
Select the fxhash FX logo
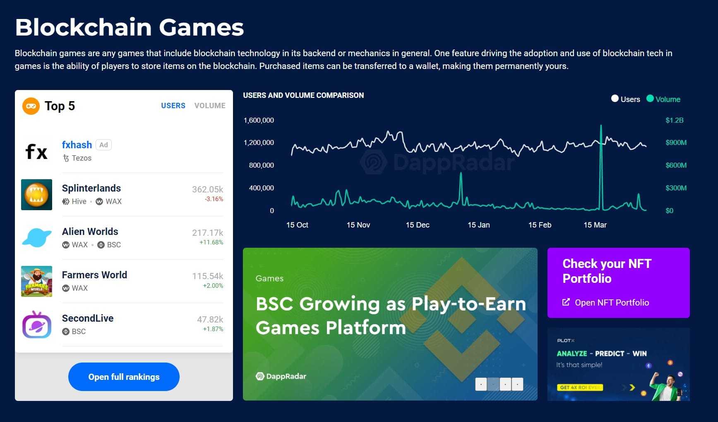[36, 151]
